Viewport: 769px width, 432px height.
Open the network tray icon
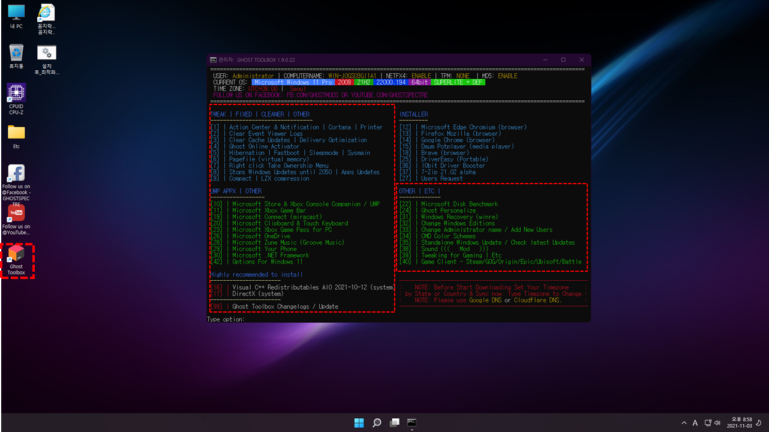pos(708,422)
